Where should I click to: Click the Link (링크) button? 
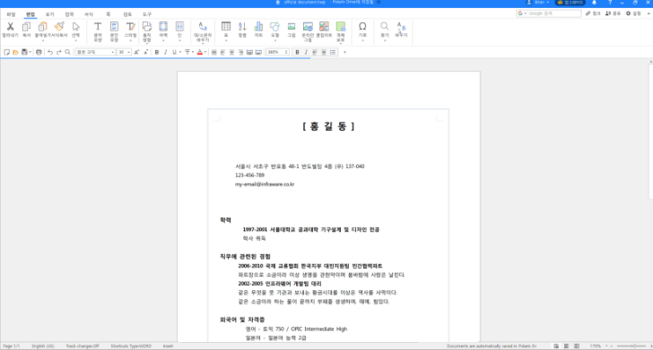click(593, 13)
